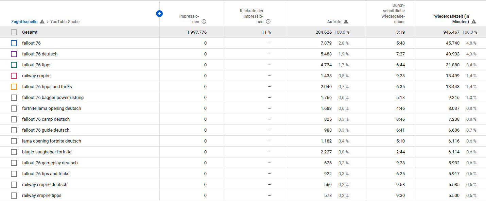Select 'bluglo saugheber fortnite' checkbox

(x=14, y=152)
